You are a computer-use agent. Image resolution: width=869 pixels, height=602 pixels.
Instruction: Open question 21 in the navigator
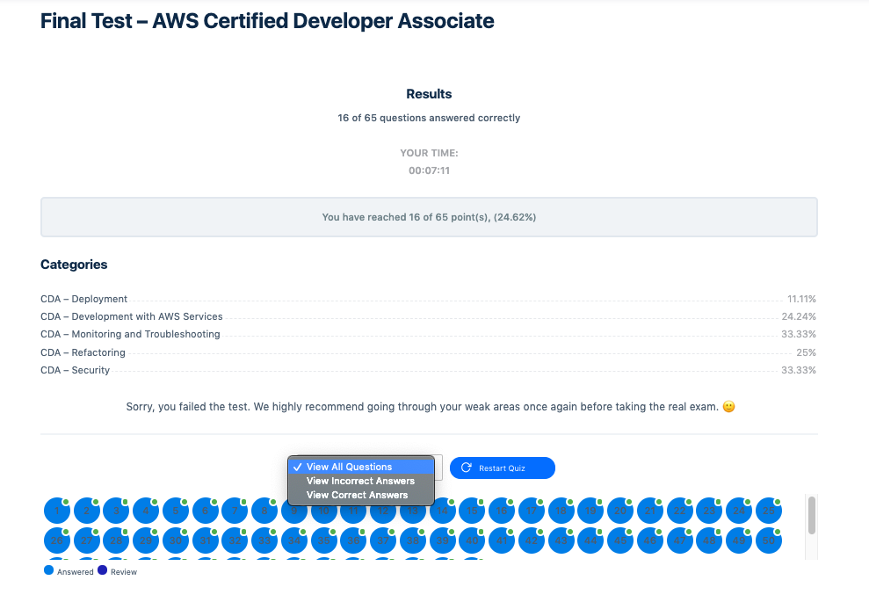[x=650, y=511]
